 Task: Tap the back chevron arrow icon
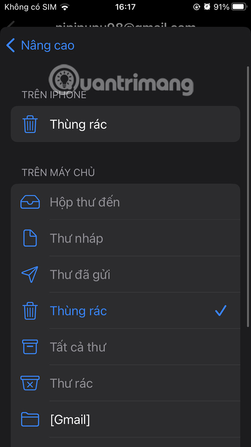(11, 45)
